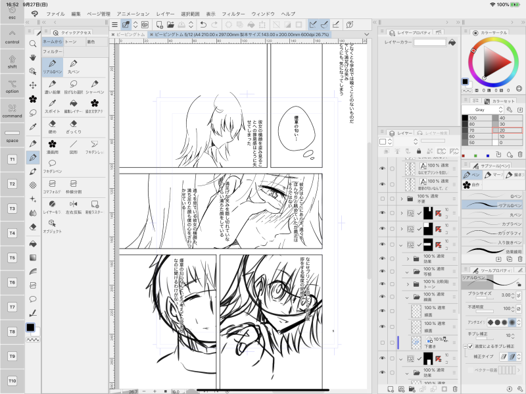The height and width of the screenshot is (394, 526).
Task: Expand the 不要 folder
Action: tap(402, 199)
